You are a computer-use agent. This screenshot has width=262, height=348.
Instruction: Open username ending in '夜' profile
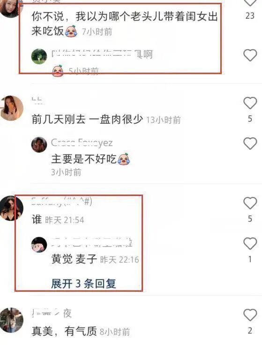coord(52,313)
